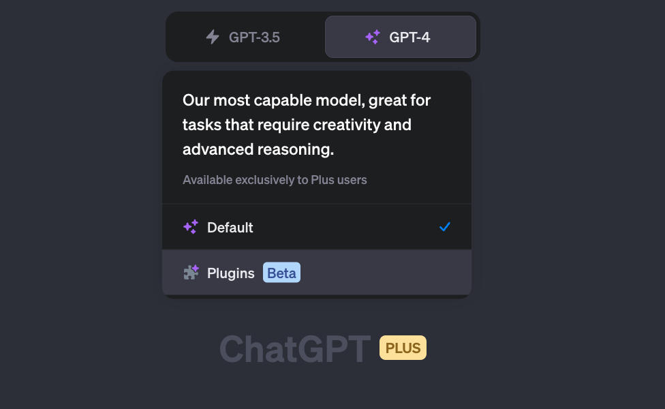The height and width of the screenshot is (409, 665).
Task: Click the Plugins text label
Action: click(x=231, y=273)
